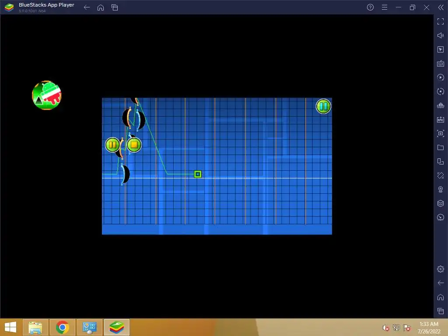Pause playtest with left green pause button

(x=112, y=145)
